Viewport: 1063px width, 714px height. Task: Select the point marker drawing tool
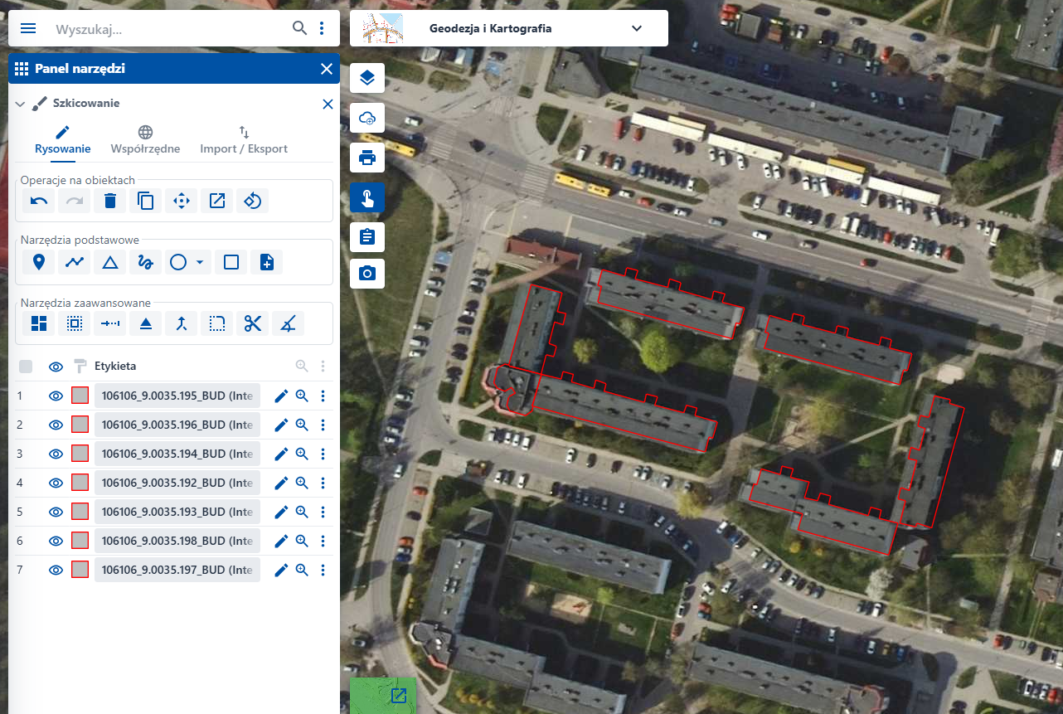click(38, 263)
